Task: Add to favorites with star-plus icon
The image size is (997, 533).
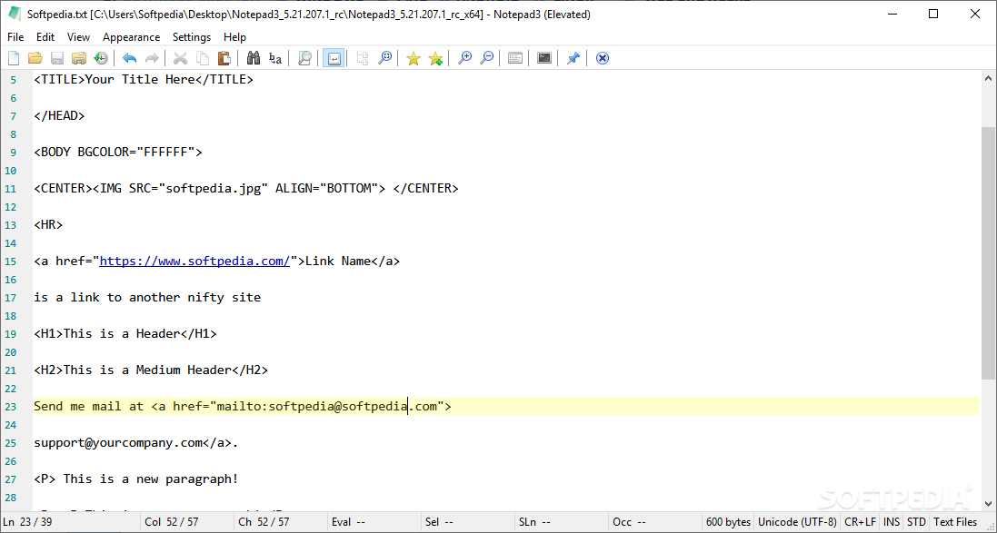Action: [x=435, y=58]
